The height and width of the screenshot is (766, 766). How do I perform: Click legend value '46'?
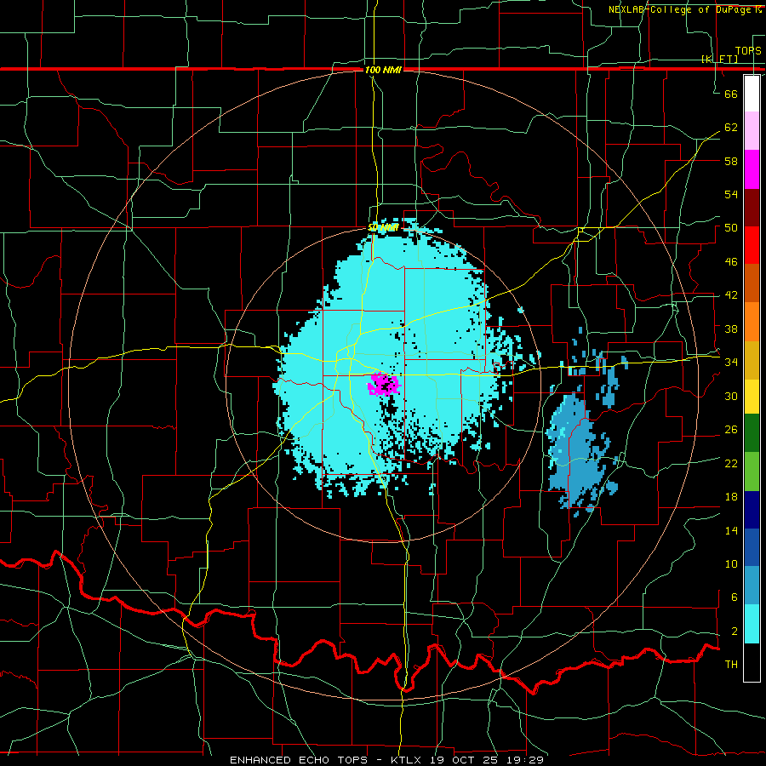(731, 261)
